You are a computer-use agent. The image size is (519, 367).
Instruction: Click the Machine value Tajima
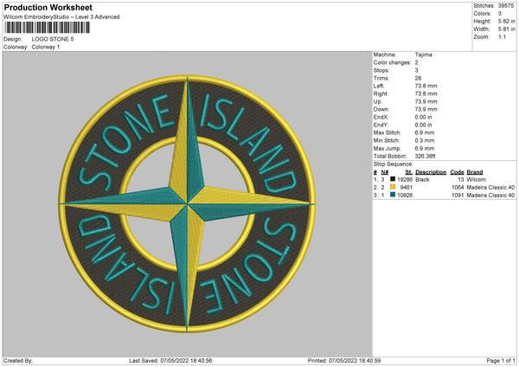point(423,55)
